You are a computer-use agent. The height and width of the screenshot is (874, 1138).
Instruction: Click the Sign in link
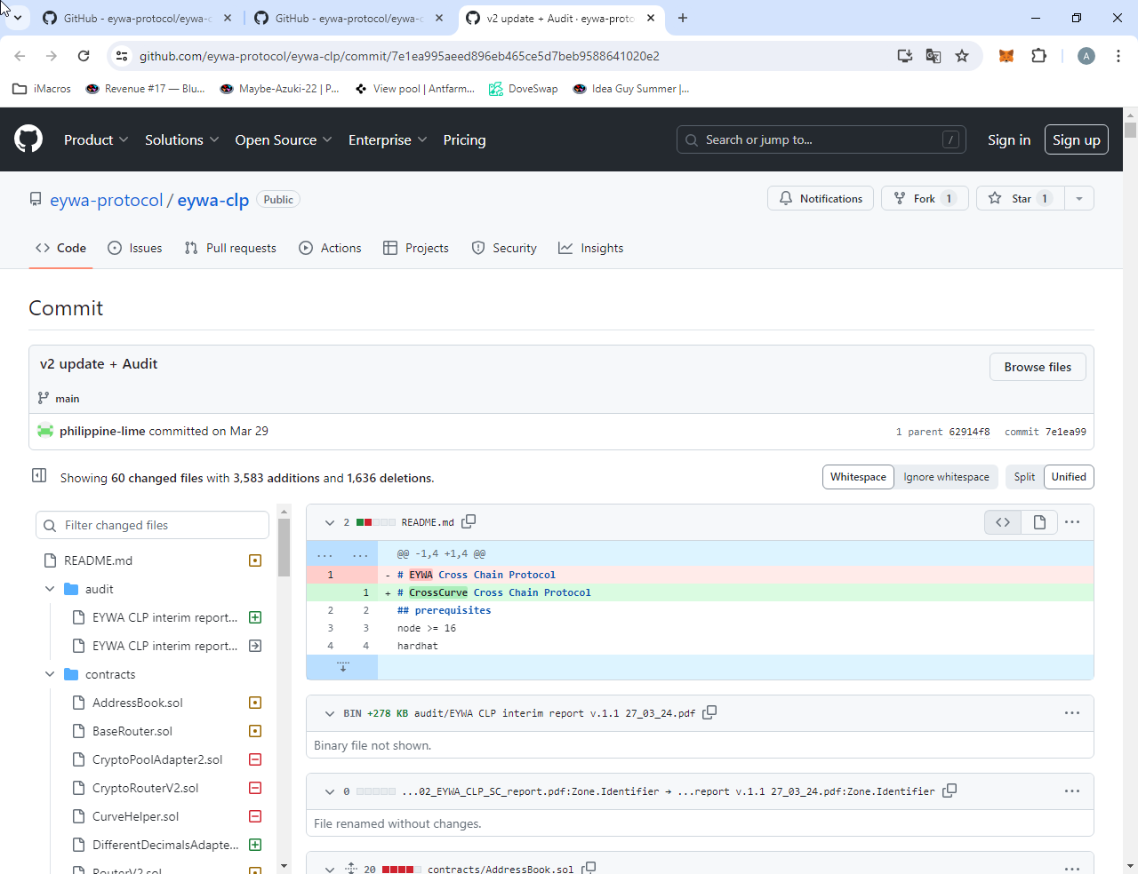(x=1009, y=139)
